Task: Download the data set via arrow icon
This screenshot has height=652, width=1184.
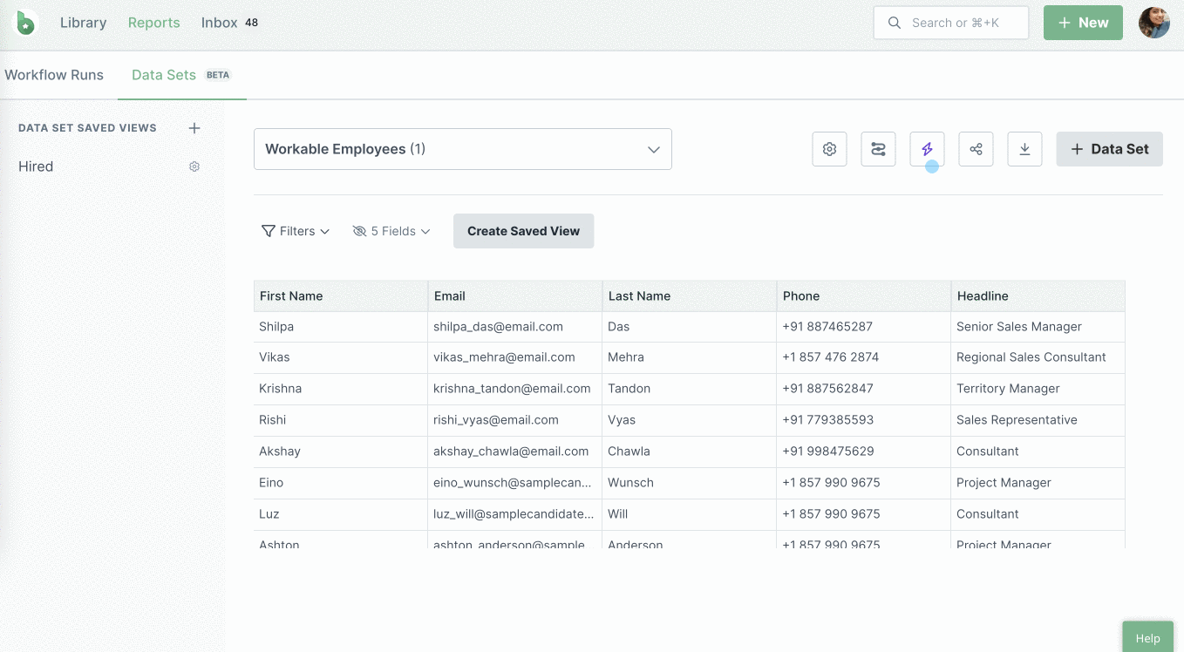Action: point(1024,149)
